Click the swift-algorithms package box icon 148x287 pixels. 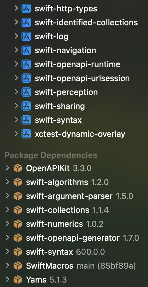[18, 182]
